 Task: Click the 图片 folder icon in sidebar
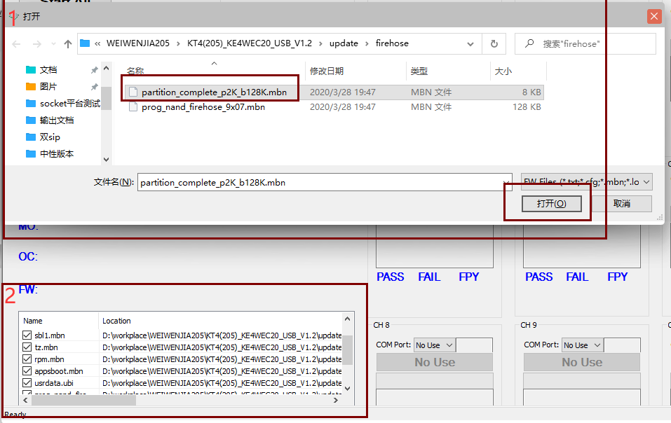click(31, 87)
